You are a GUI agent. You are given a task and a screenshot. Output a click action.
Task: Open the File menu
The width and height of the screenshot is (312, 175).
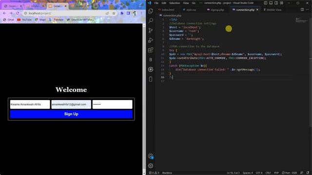[x=156, y=3]
